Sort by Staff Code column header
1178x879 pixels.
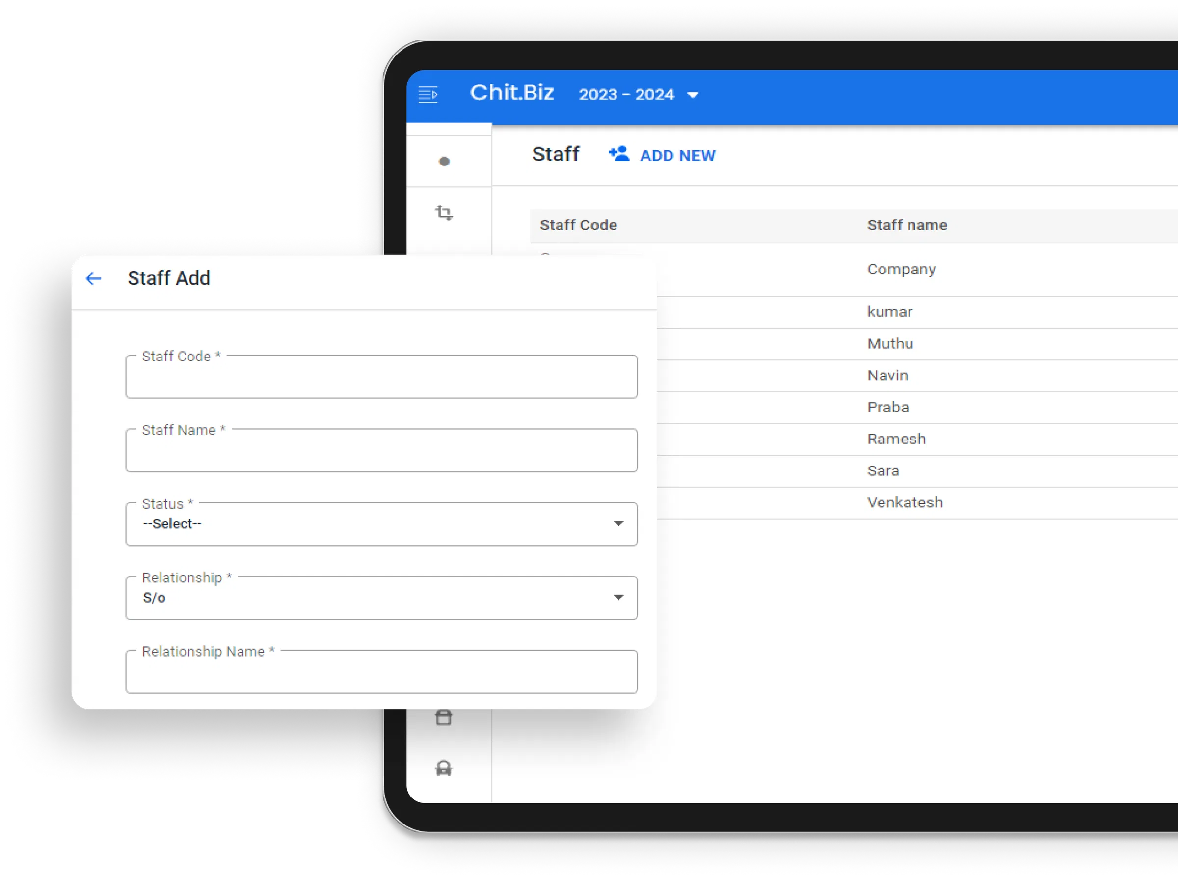click(578, 225)
